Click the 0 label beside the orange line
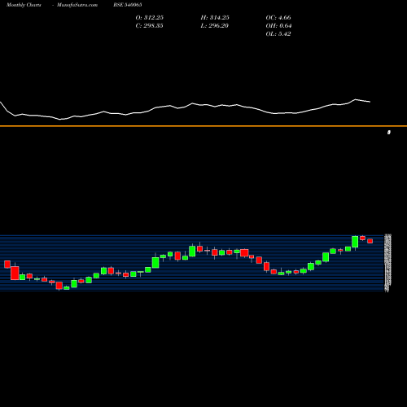This screenshot has height=407, width=407. click(x=389, y=132)
